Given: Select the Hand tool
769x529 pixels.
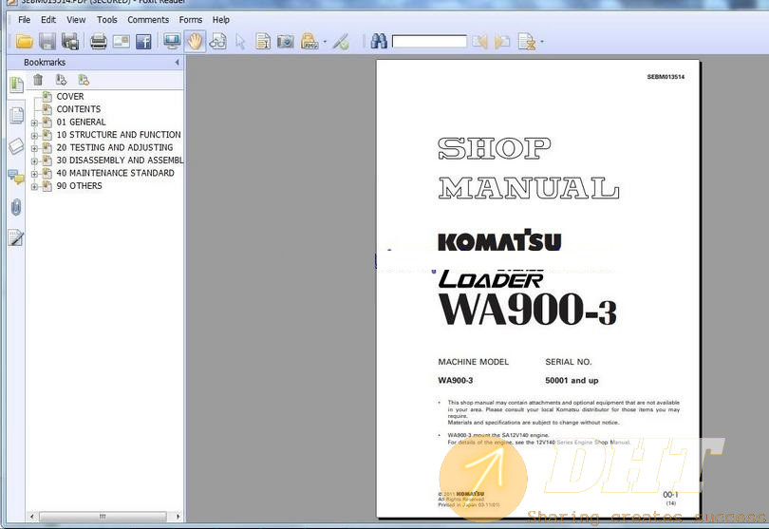Looking at the screenshot, I should (x=196, y=42).
